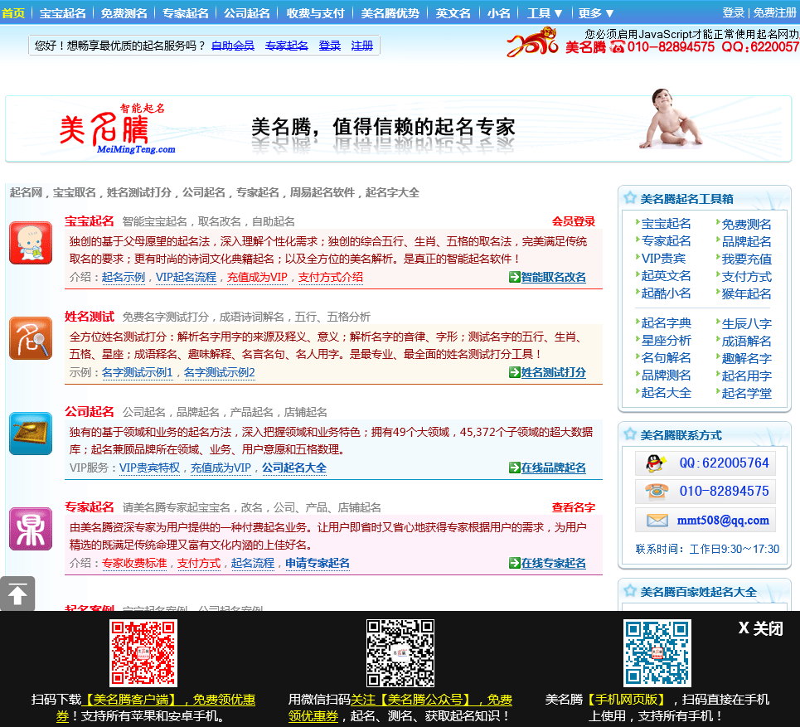
Task: Open the 专家收费标准 link
Action: 134,563
